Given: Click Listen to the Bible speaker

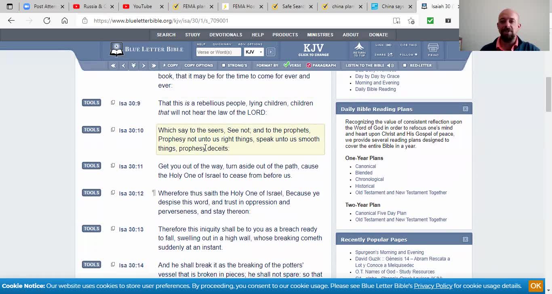Looking at the screenshot, I should [390, 65].
